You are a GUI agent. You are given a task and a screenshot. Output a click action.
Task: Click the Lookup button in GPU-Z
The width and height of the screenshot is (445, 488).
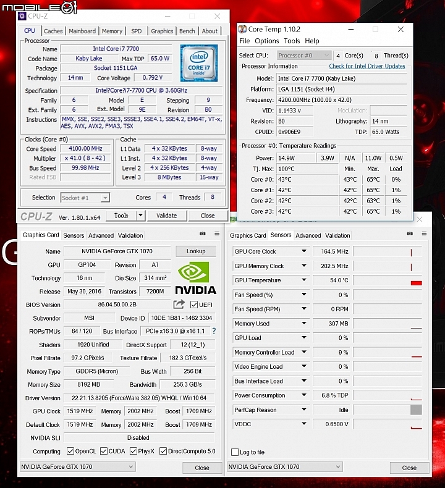tap(196, 251)
